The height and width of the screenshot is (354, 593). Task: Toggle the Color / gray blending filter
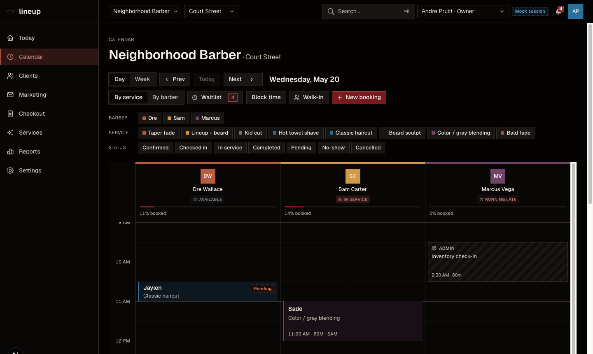(x=461, y=133)
